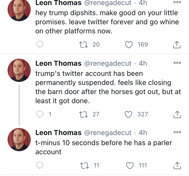Open more options on first tweet
This screenshot has width=189, height=176.
(177, 2)
